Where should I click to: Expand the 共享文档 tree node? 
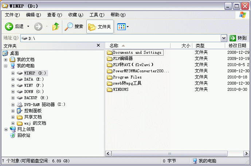(13, 117)
